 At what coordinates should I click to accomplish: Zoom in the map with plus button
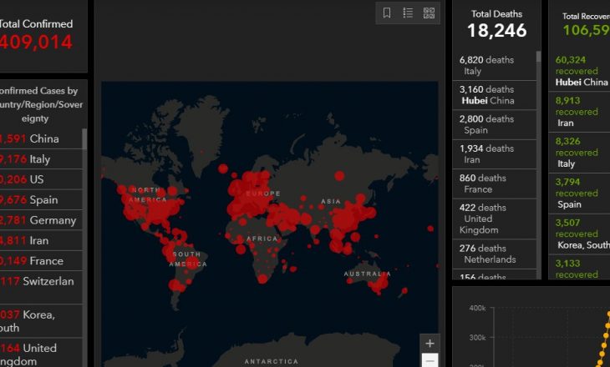[430, 344]
